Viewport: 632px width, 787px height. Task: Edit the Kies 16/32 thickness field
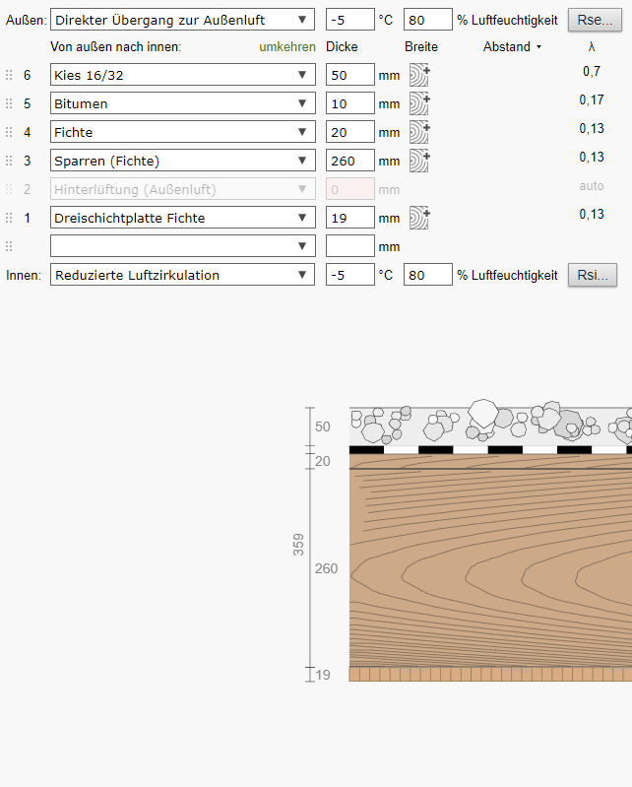(350, 75)
